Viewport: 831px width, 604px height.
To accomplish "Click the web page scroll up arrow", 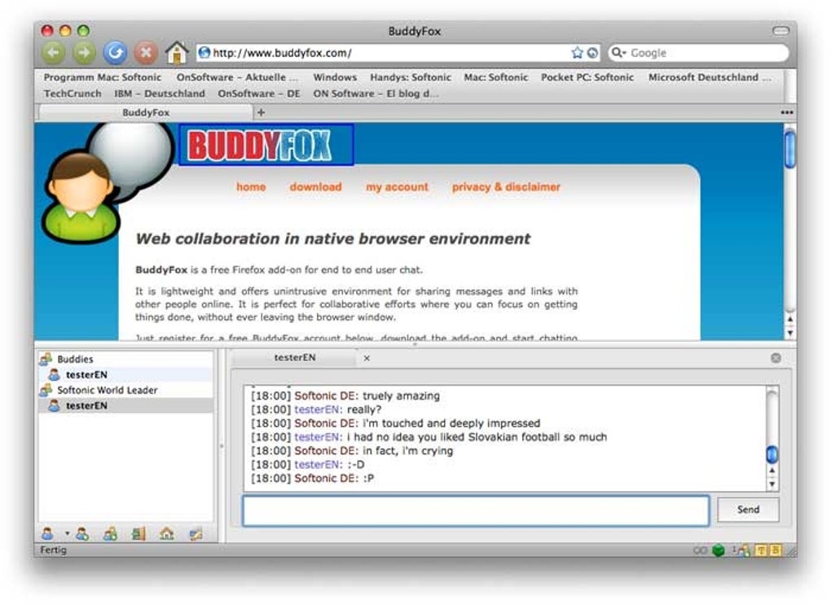I will point(789,319).
